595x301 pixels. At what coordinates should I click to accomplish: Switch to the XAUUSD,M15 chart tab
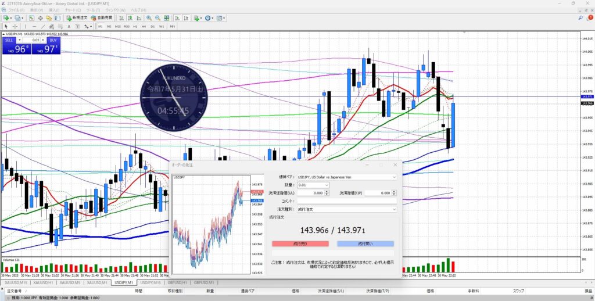click(x=15, y=283)
